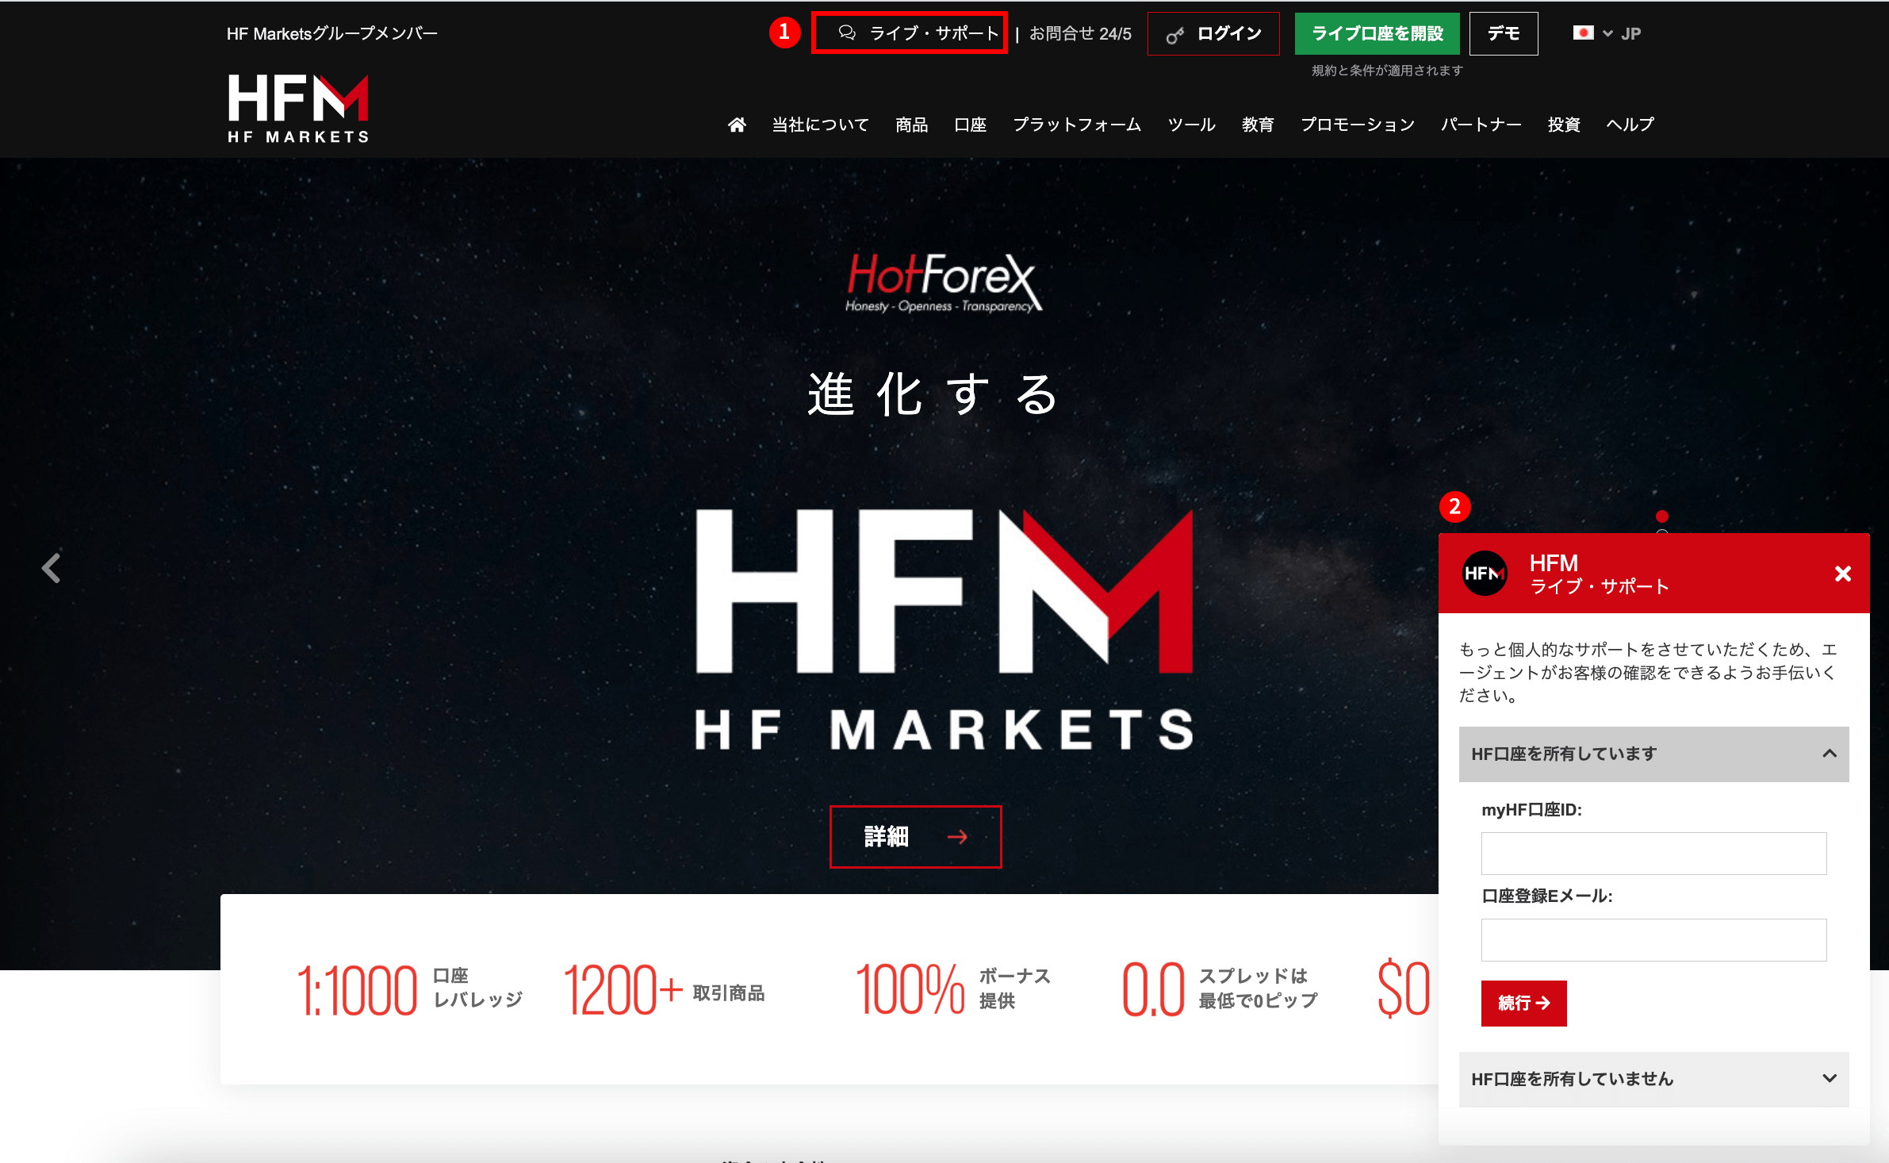Click the HotForex logo on banner
The height and width of the screenshot is (1163, 1889).
(x=944, y=283)
